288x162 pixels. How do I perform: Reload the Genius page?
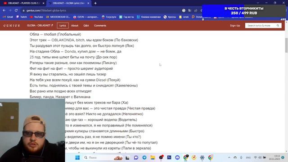click(16, 10)
